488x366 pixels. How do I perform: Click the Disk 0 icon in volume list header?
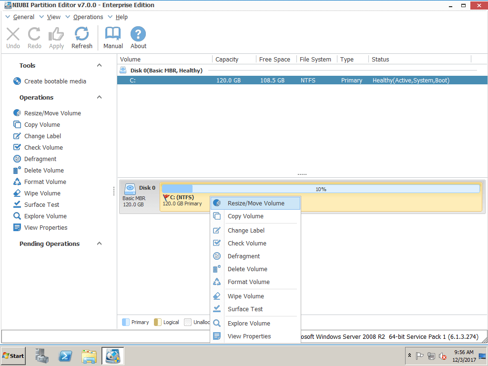[x=123, y=71]
